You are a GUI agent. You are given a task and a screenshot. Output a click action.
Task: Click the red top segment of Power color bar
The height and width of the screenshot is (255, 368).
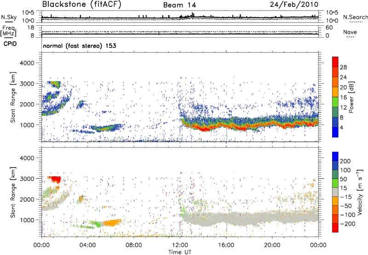[x=335, y=62]
